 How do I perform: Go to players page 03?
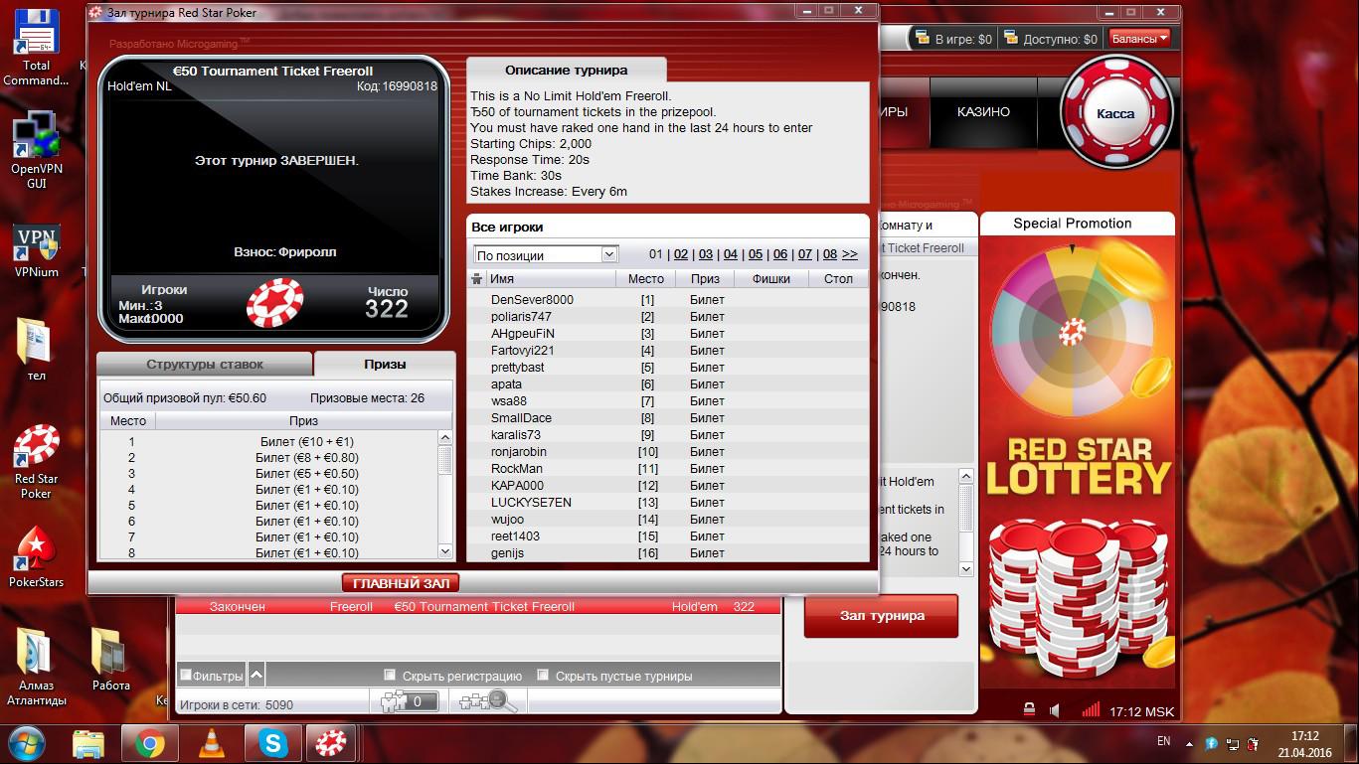[x=706, y=254]
